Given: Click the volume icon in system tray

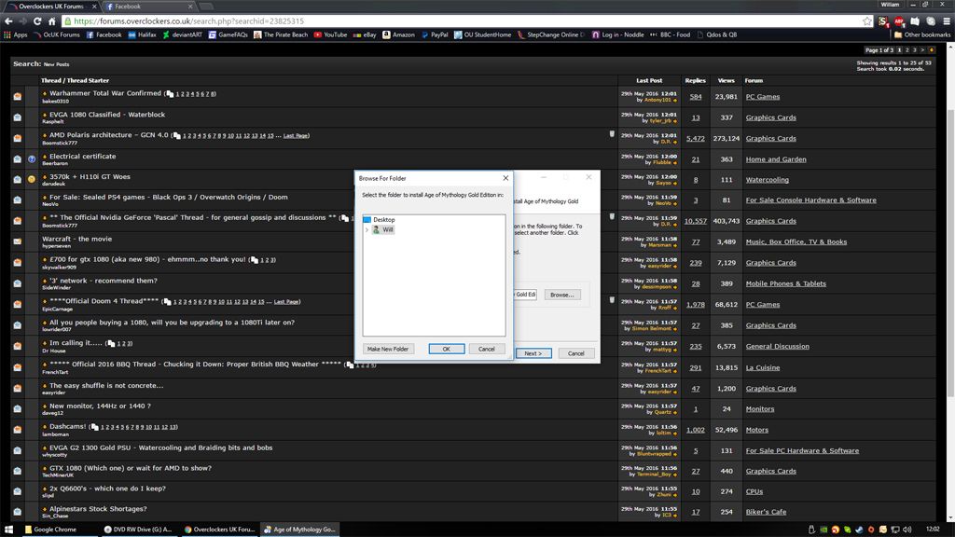Looking at the screenshot, I should [907, 530].
